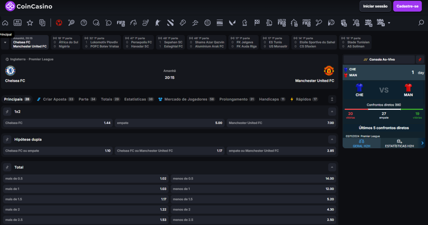Image resolution: width=428 pixels, height=225 pixels.
Task: Click the CoinCasino logo
Action: click(29, 6)
